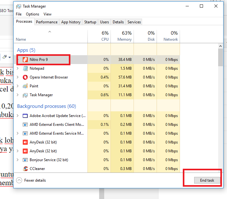
Task: Click the Paint app icon
Action: 25,86
